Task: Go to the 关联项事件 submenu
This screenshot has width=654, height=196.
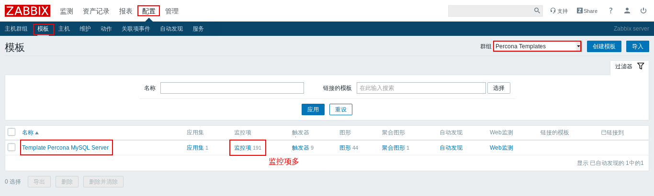Action: point(136,29)
